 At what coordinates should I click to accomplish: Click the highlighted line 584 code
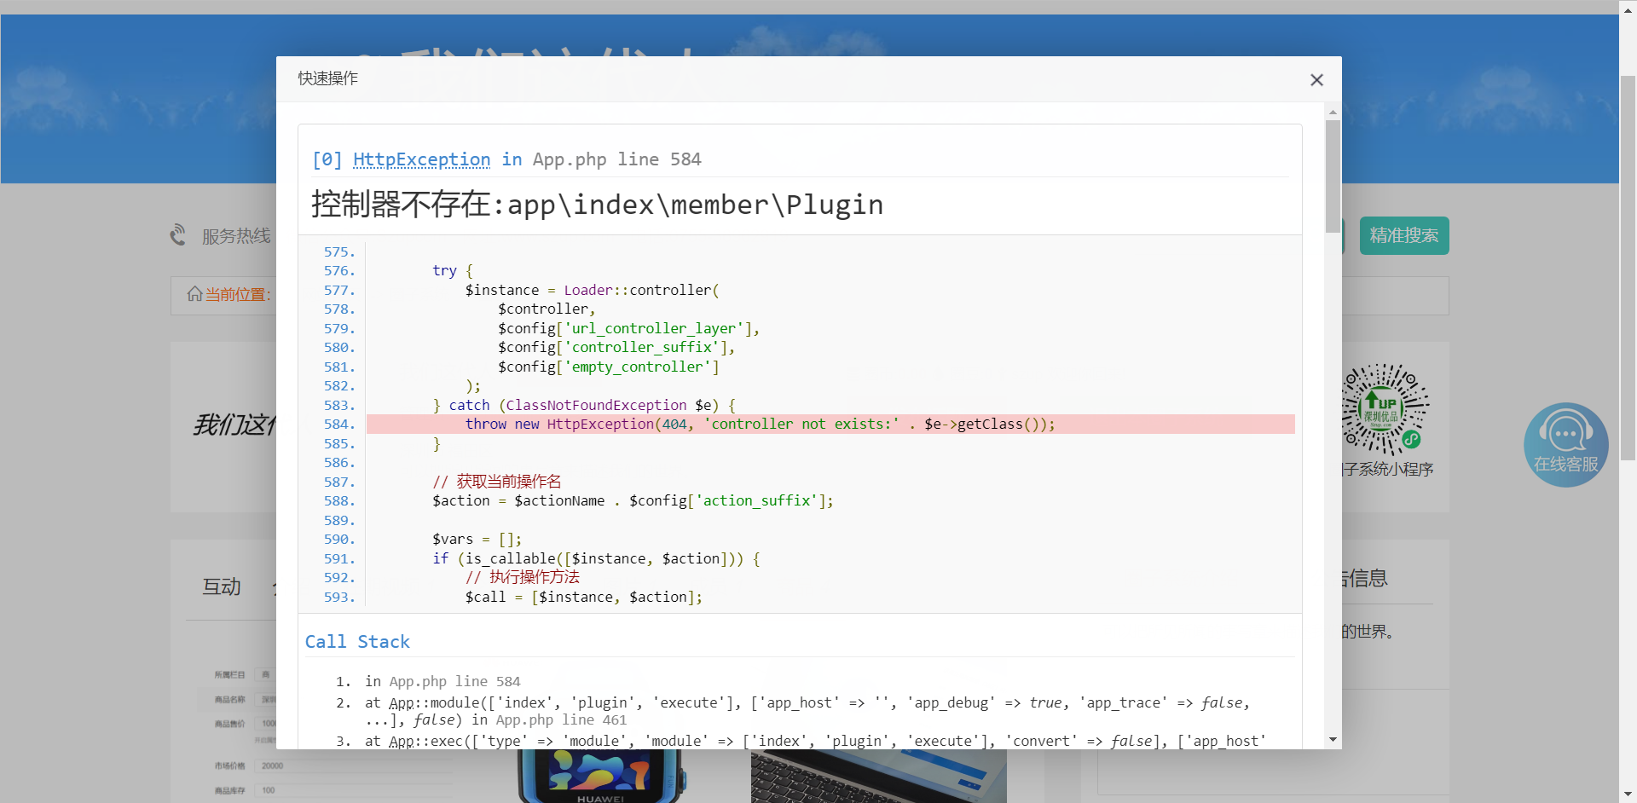click(x=759, y=424)
